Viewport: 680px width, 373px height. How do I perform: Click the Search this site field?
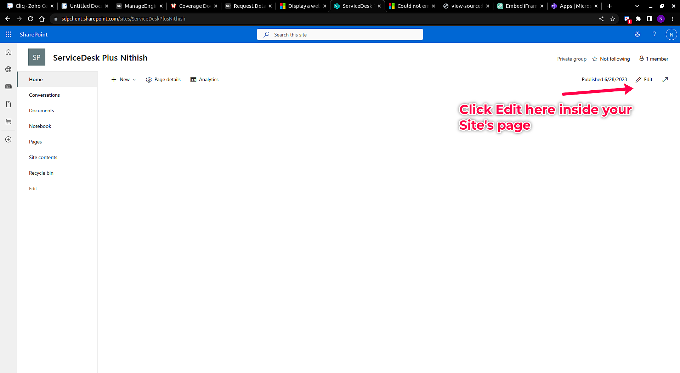coord(340,35)
